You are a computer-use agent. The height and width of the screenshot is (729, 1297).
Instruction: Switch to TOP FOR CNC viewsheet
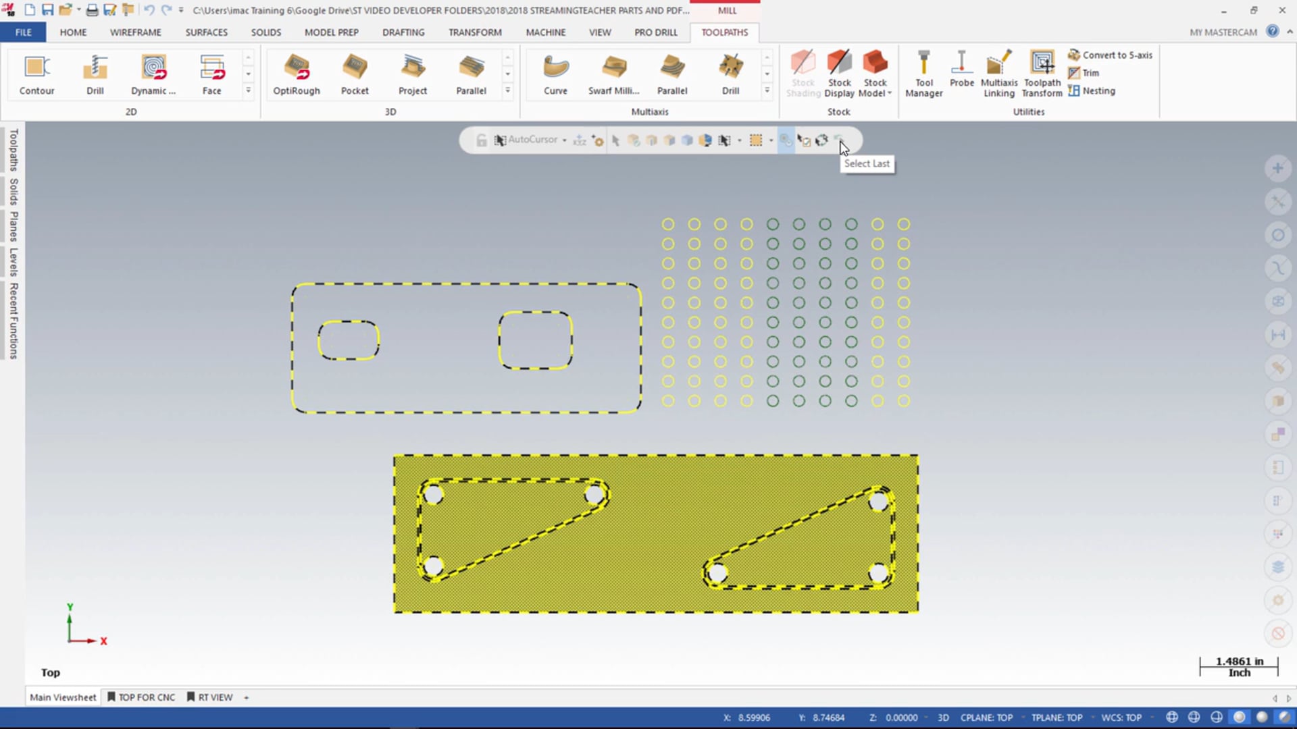141,697
